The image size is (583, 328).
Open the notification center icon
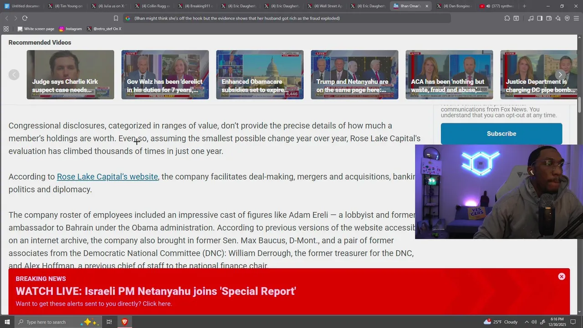pos(573,322)
